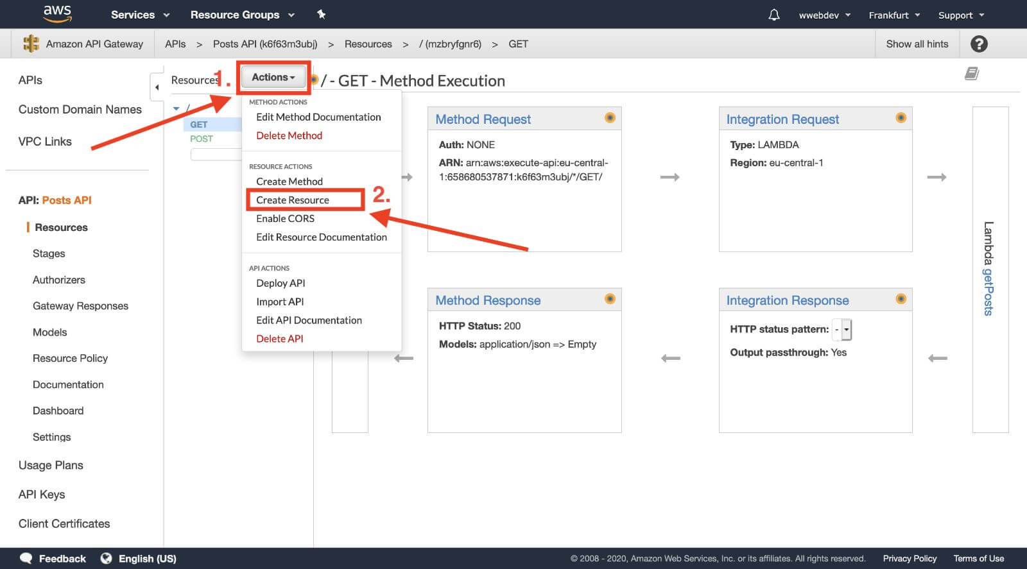Open Client Certificates
The height and width of the screenshot is (569, 1027).
click(64, 524)
